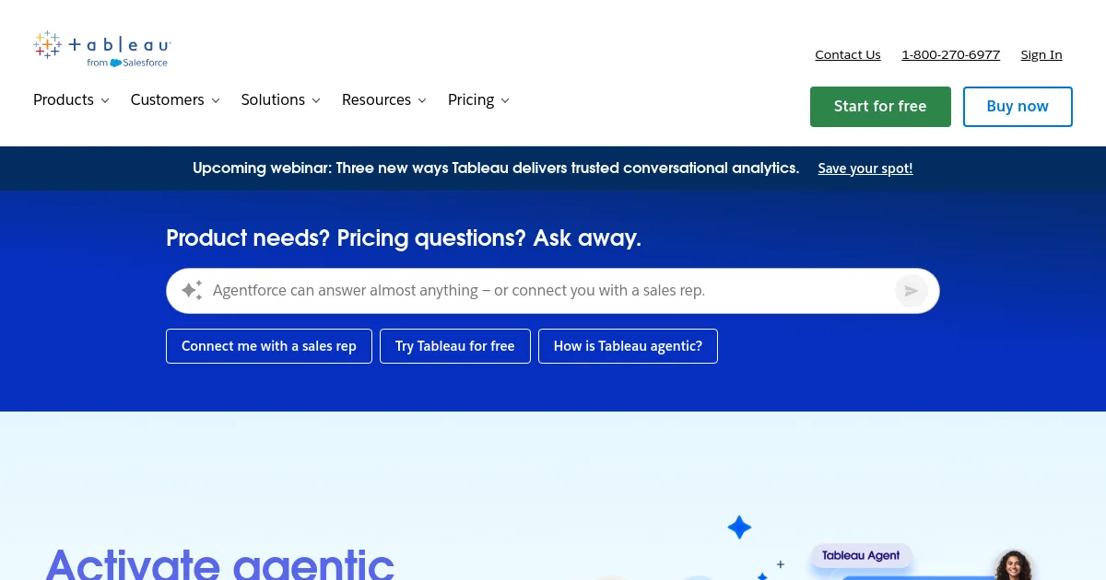Select How is Tableau agentic? suggestion
The height and width of the screenshot is (580, 1106).
(x=628, y=346)
